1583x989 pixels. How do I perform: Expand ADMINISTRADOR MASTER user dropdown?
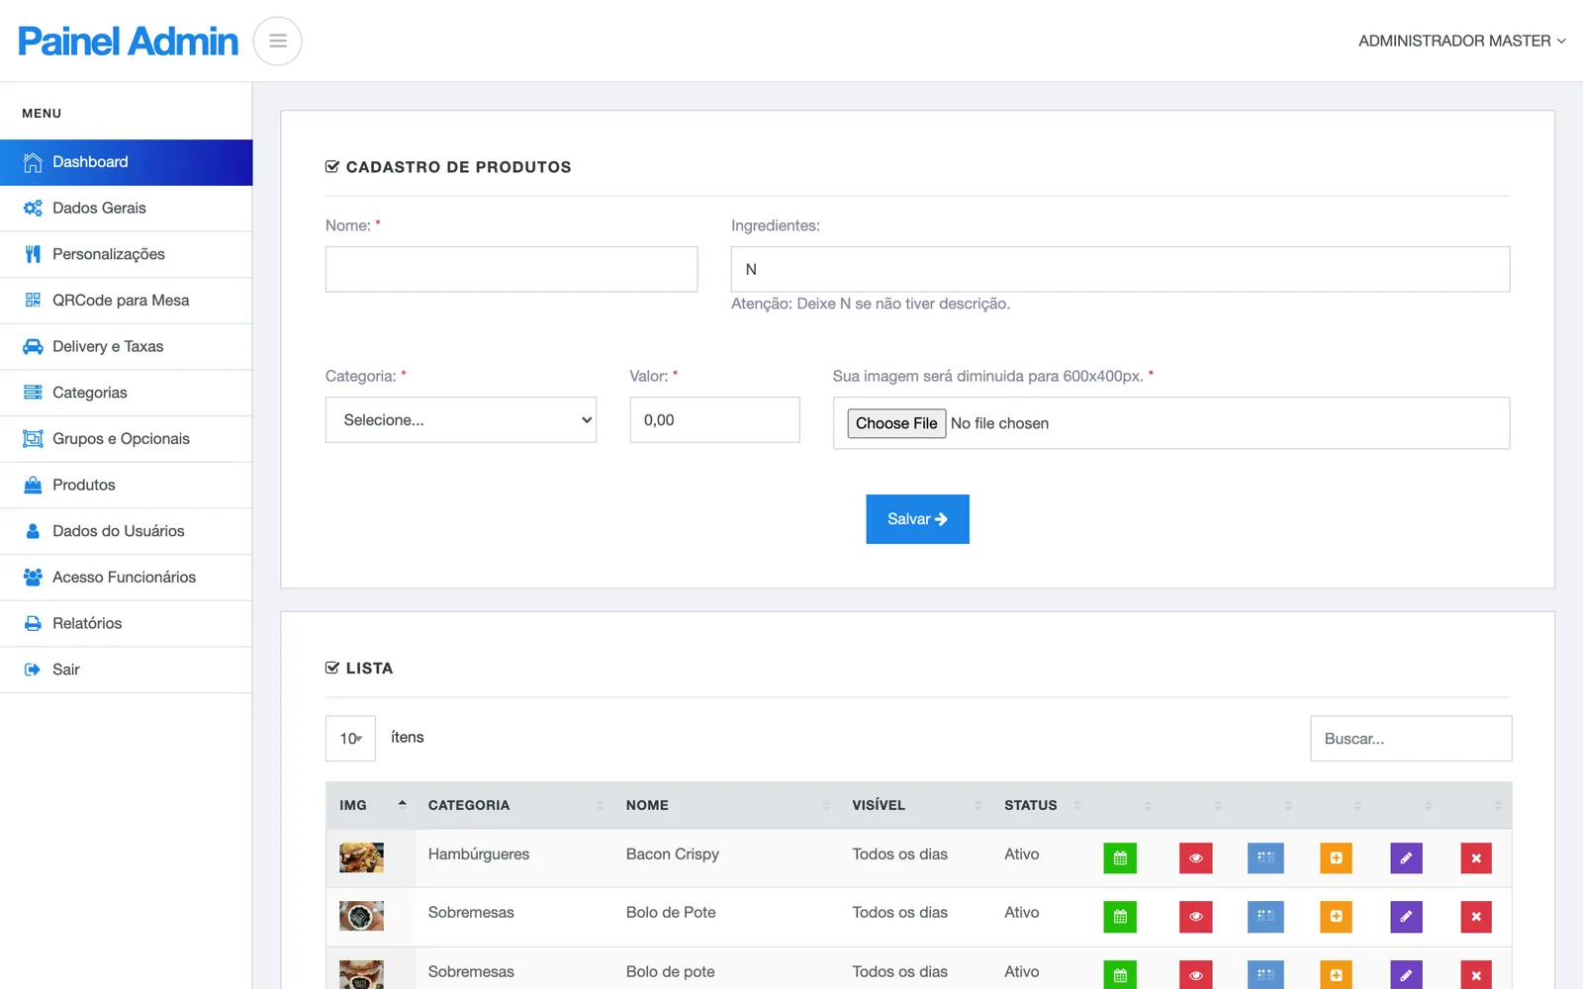pos(1461,41)
